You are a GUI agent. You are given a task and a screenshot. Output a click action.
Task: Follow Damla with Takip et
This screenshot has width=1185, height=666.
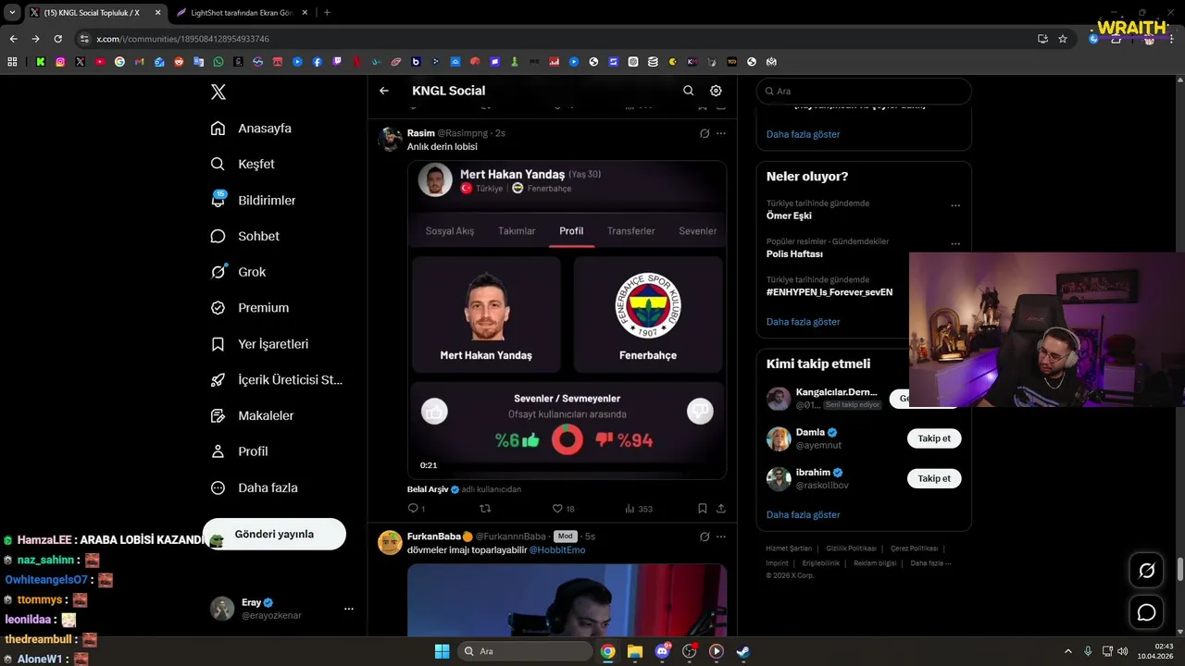tap(934, 438)
